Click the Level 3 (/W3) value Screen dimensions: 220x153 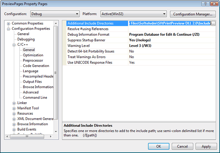click(172, 46)
